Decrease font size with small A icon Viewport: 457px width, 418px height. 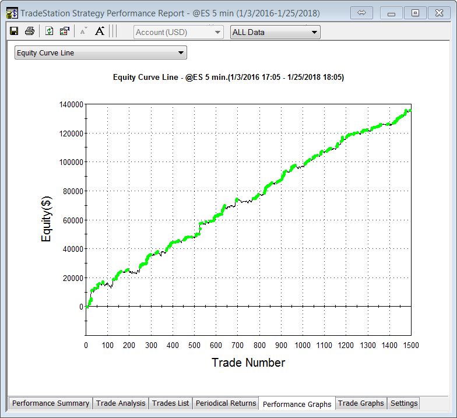pos(83,31)
